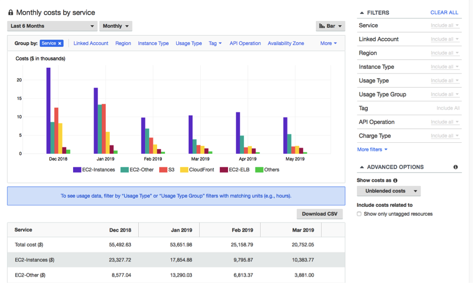Viewport: 473px width, 283px height.
Task: Open the Region filter Include all selector
Action: 445,53
